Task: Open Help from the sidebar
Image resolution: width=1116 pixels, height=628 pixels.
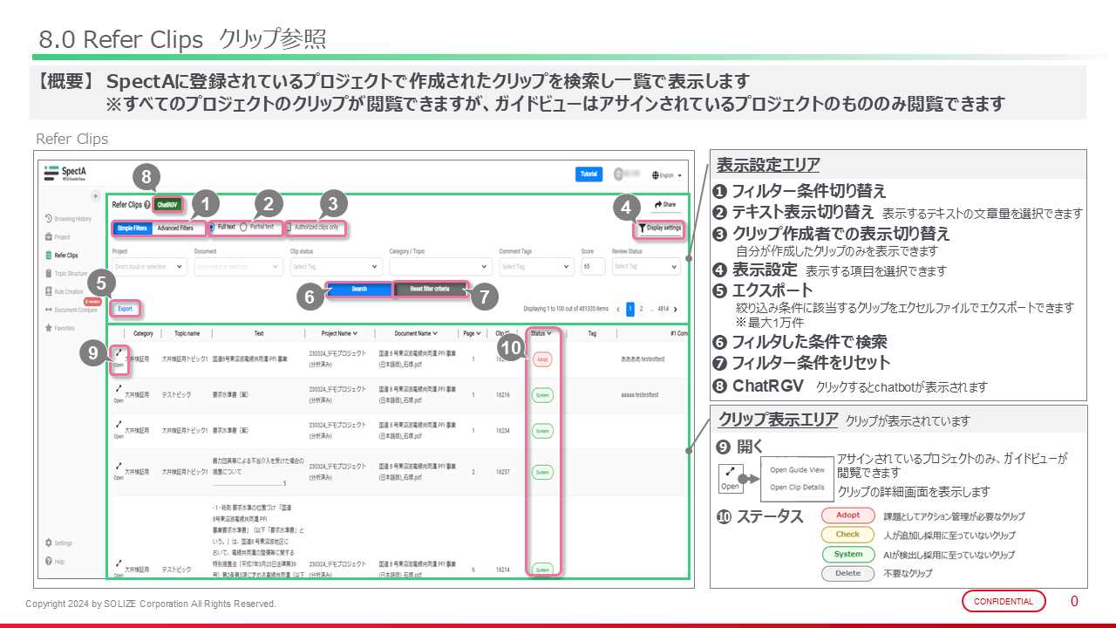Action: click(48, 561)
